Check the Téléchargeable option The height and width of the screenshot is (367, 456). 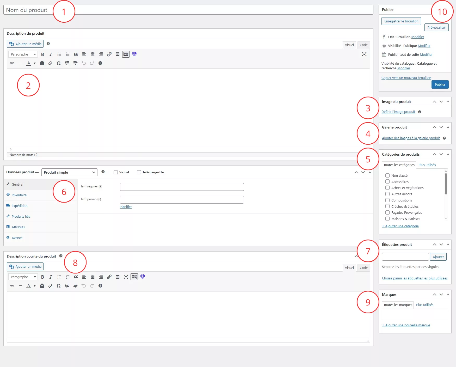pos(139,172)
